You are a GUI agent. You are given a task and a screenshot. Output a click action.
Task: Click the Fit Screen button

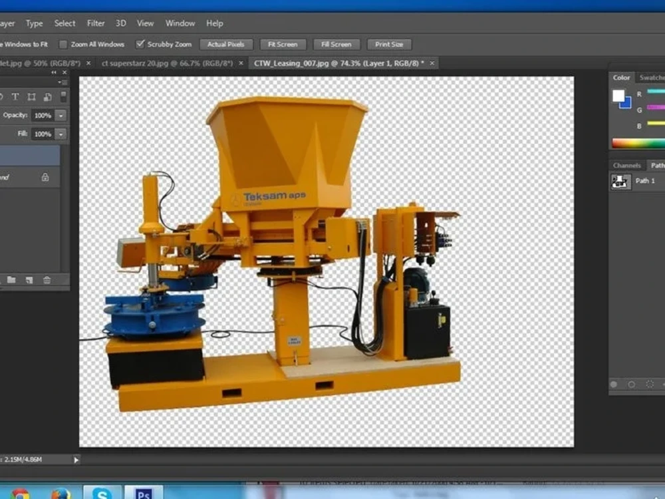[283, 44]
